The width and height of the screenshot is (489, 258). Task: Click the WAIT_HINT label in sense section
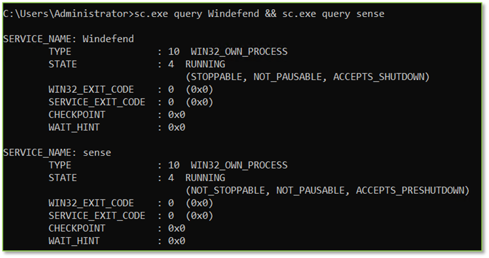74,241
